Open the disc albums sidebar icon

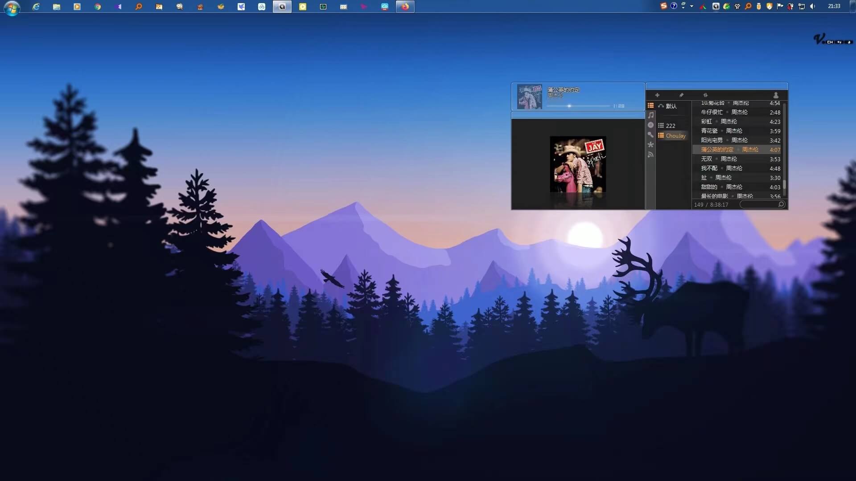point(650,125)
